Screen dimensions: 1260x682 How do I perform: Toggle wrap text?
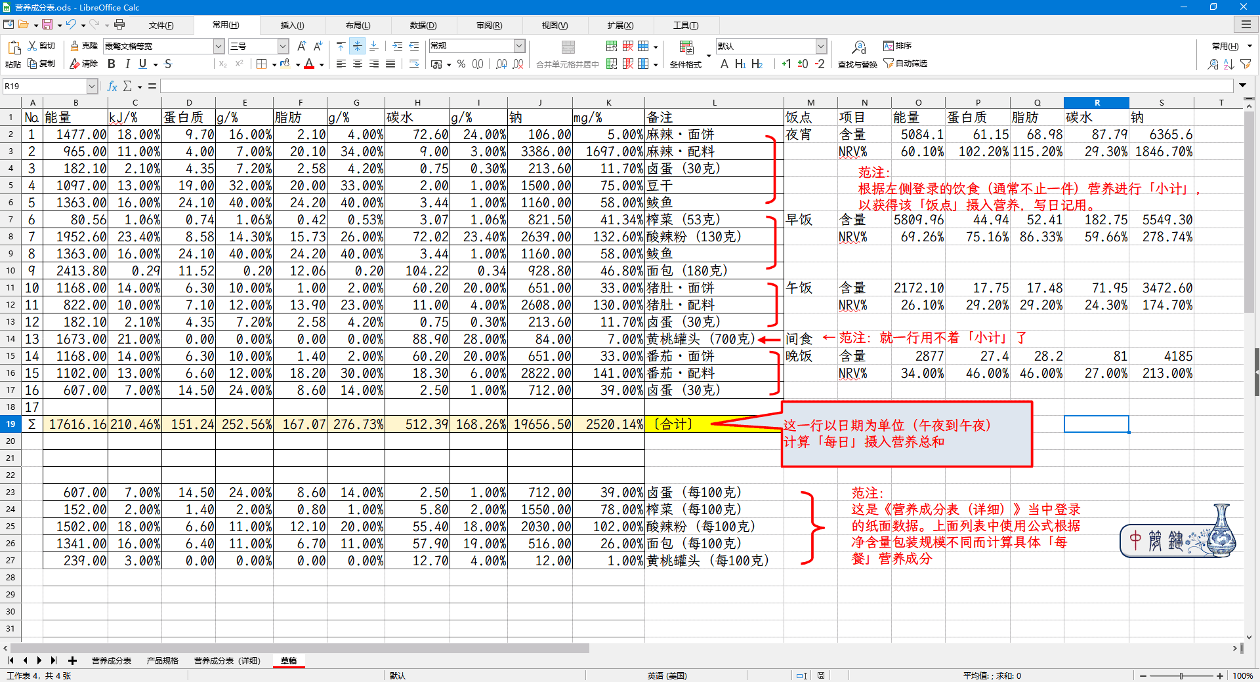414,64
